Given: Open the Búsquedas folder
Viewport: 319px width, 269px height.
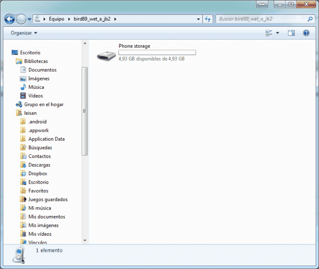Looking at the screenshot, I should 40,147.
